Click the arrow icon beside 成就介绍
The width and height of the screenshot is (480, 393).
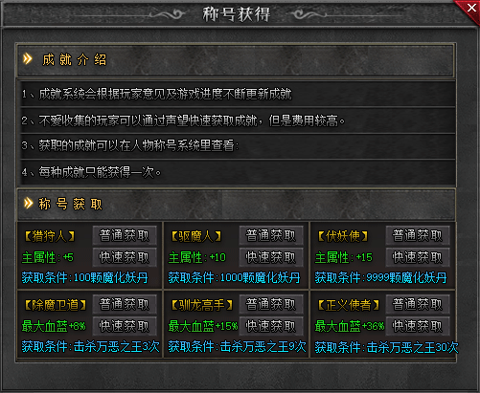click(x=28, y=58)
